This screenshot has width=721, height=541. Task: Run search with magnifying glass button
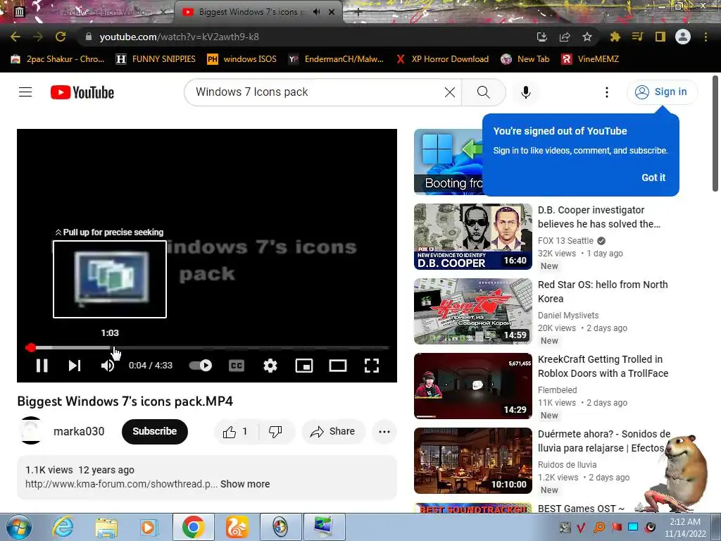click(483, 92)
